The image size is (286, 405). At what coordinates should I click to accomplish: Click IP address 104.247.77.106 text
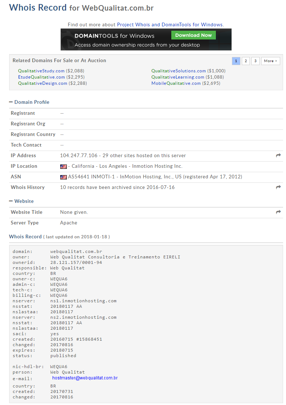(79, 155)
